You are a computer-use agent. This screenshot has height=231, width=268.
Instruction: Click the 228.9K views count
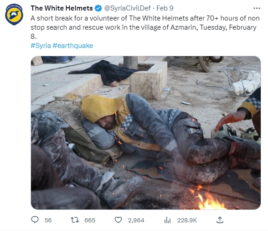point(187,220)
